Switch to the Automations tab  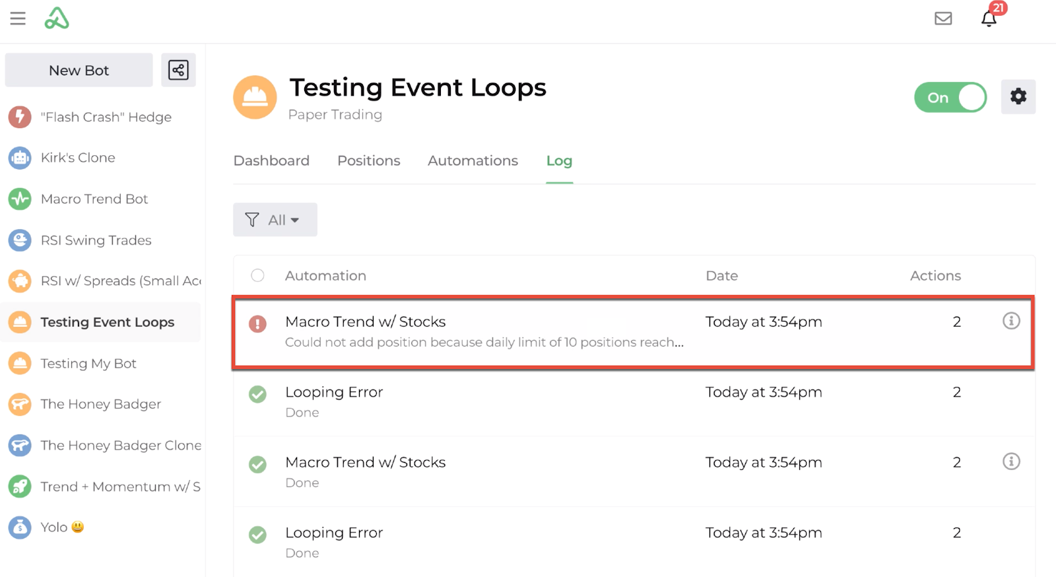pyautogui.click(x=473, y=160)
